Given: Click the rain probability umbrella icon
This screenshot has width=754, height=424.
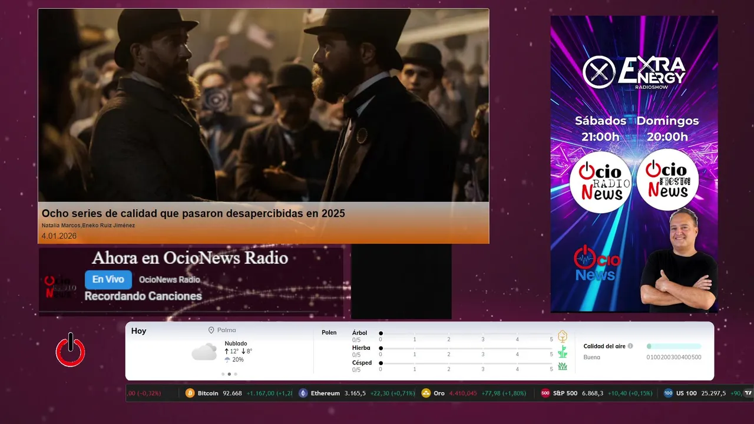Looking at the screenshot, I should click(x=227, y=360).
